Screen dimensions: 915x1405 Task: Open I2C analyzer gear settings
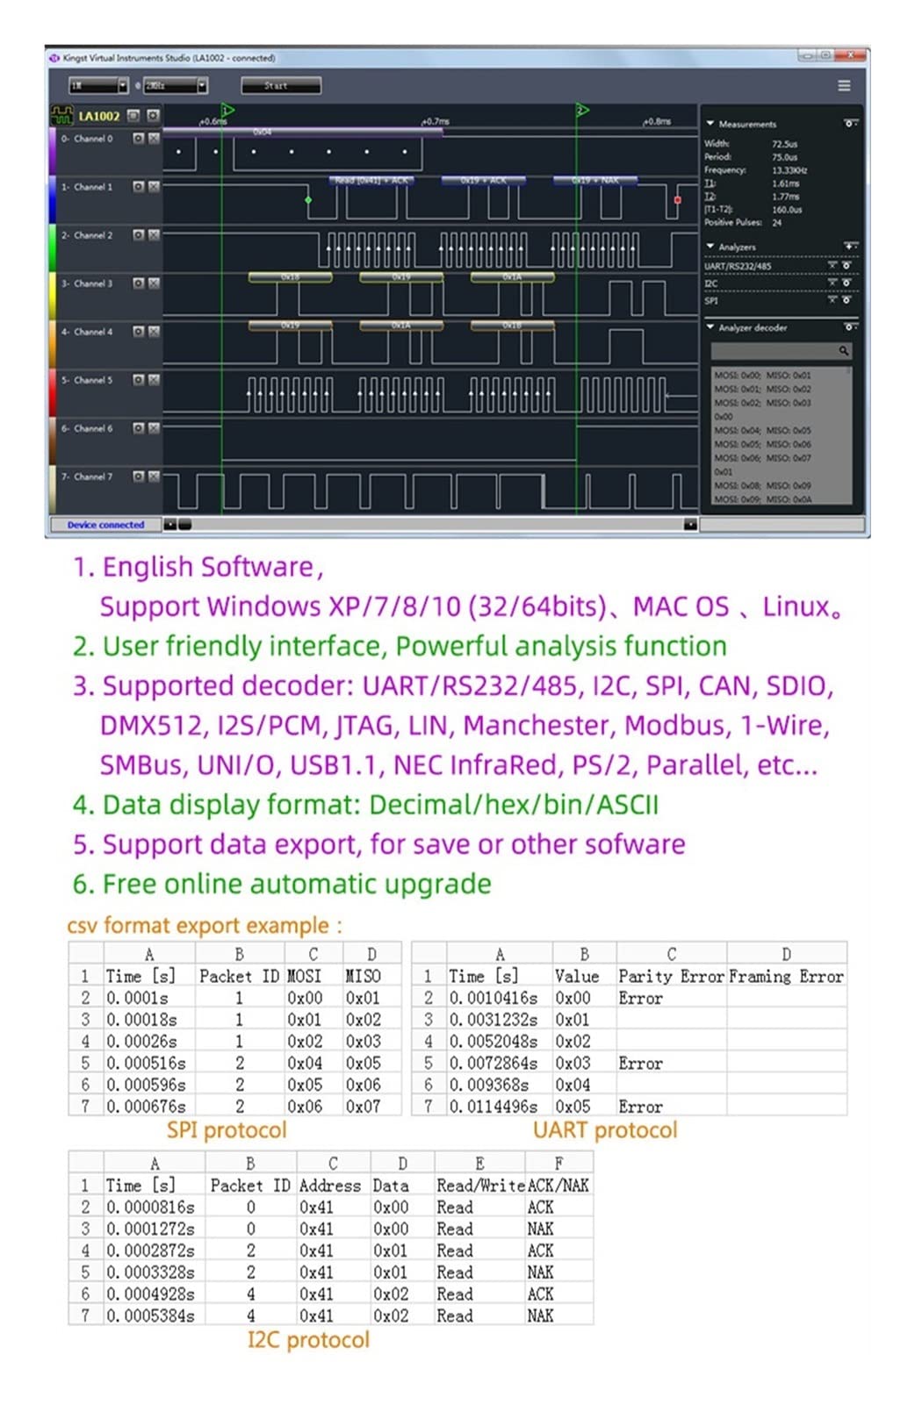[x=847, y=283]
